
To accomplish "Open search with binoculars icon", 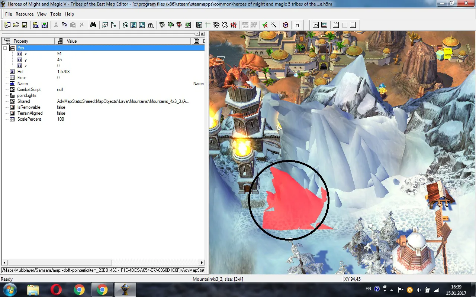I will tap(93, 25).
